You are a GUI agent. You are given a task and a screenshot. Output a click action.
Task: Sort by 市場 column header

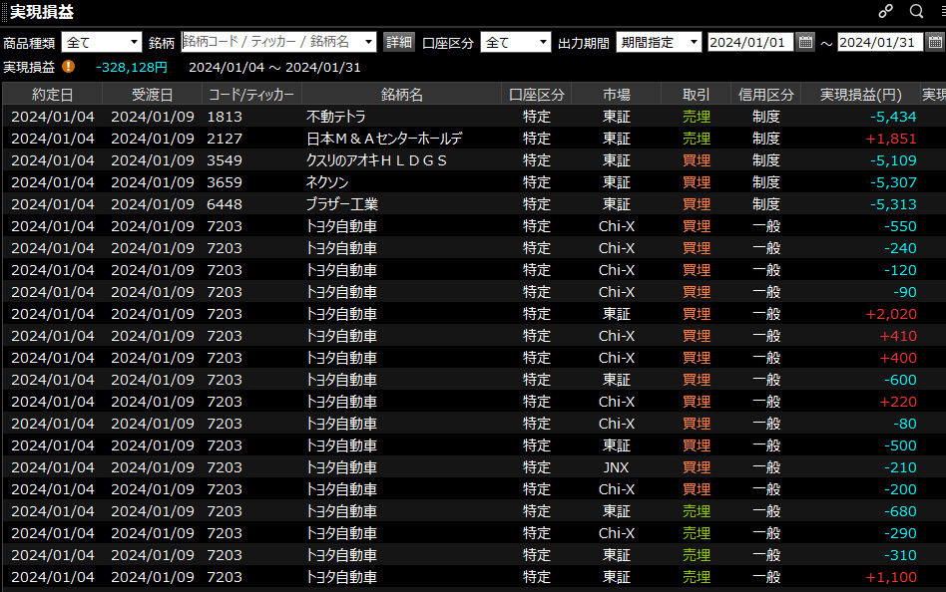617,95
